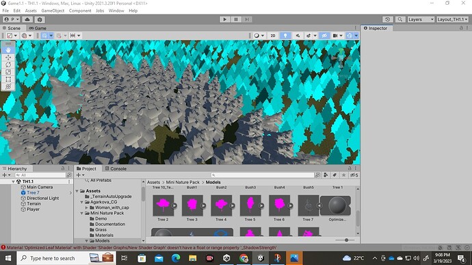The width and height of the screenshot is (472, 265).
Task: Select the Rotate tool in scene overlay
Action: (x=8, y=64)
